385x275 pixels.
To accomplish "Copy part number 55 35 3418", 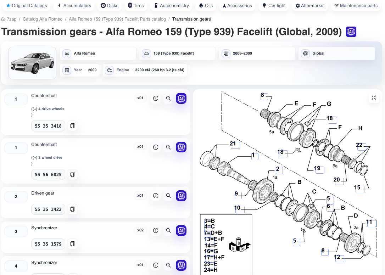I will point(72,126).
